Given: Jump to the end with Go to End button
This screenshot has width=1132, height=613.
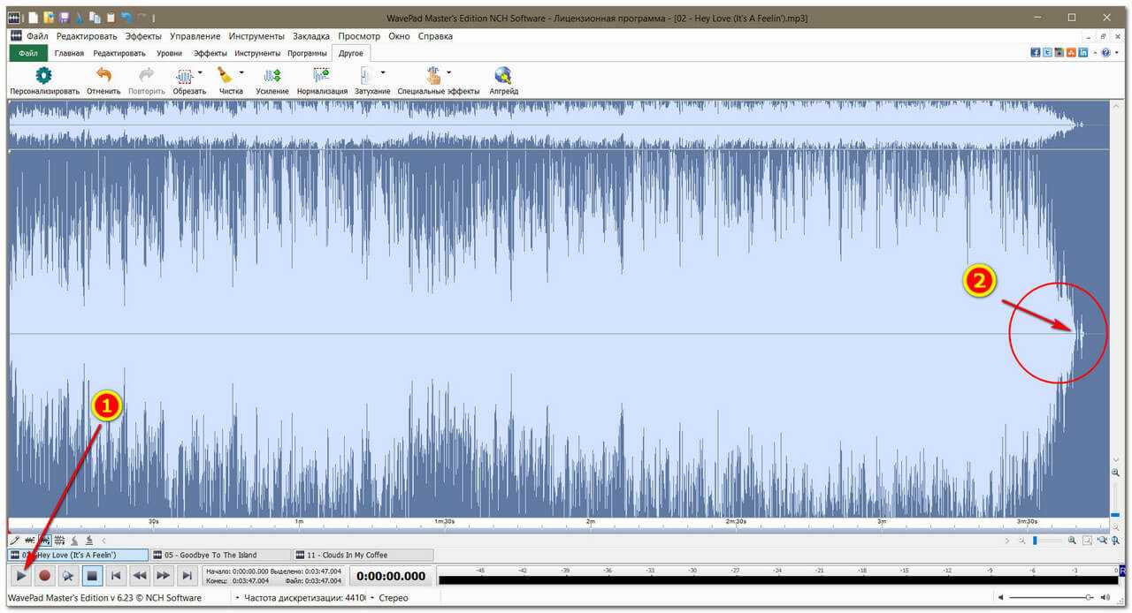Looking at the screenshot, I should click(x=187, y=576).
